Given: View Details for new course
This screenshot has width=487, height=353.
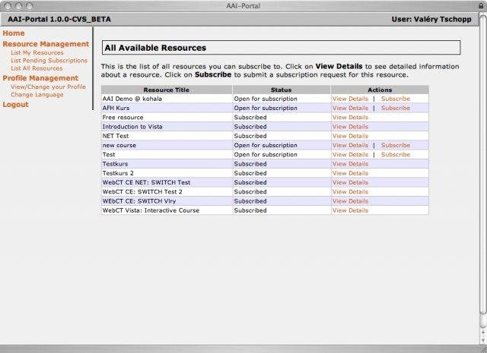Looking at the screenshot, I should 350,145.
